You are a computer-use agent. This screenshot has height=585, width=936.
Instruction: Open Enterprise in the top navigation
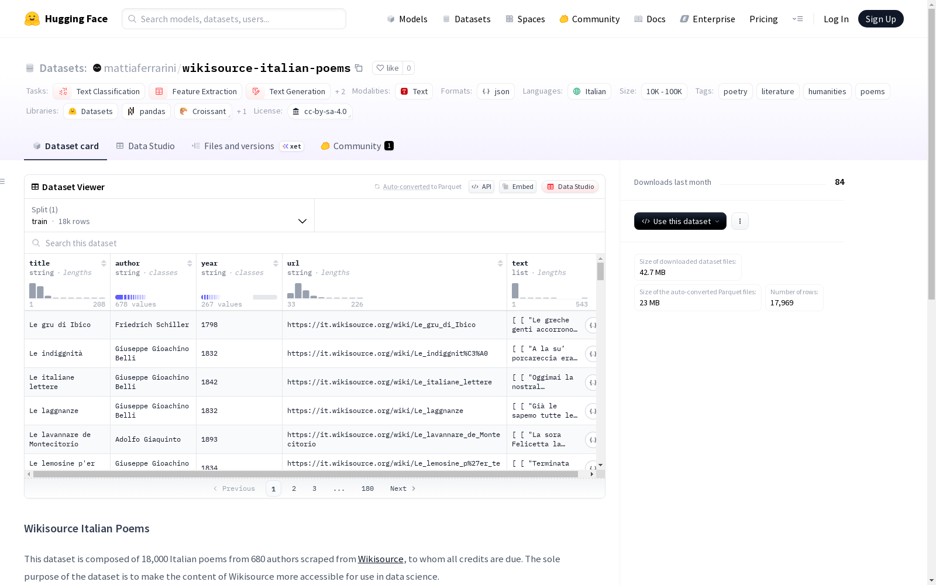click(x=707, y=19)
